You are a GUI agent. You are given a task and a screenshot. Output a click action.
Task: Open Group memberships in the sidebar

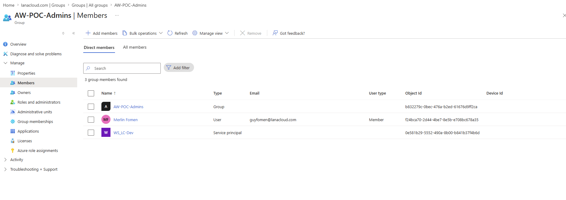[x=35, y=121]
